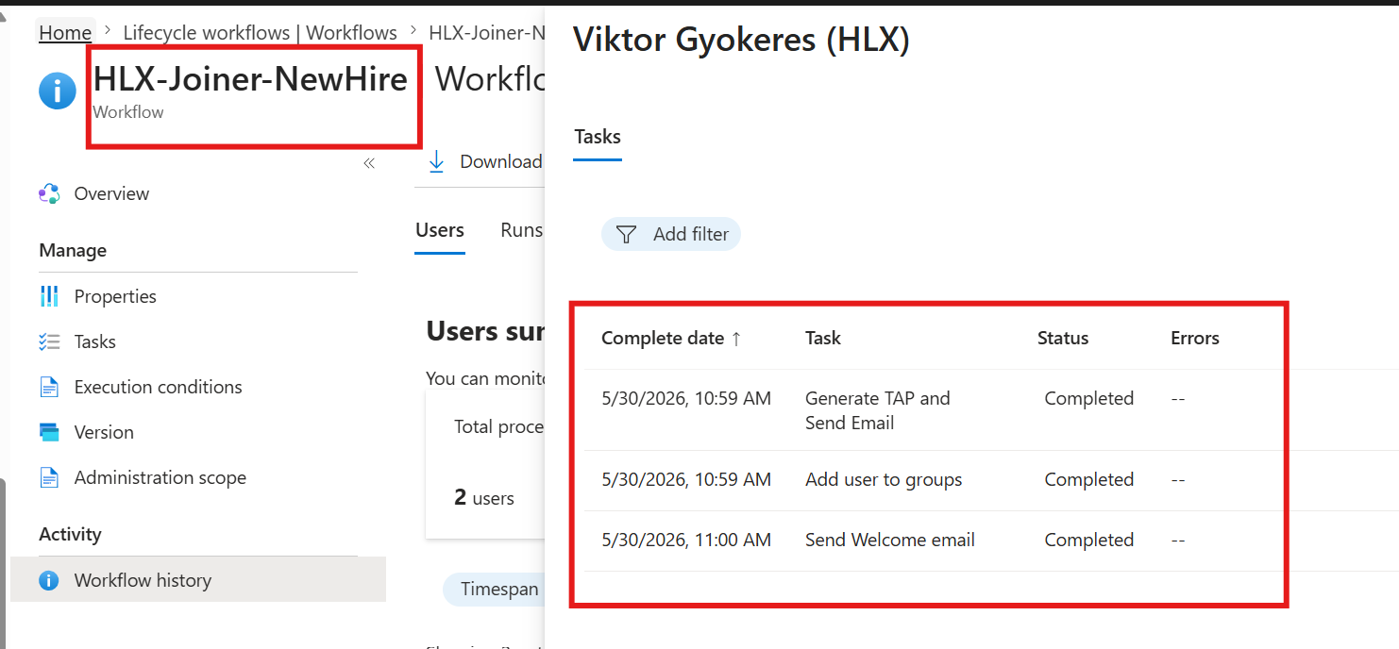
Task: Click Viktor Gyokeres (HLX) panel heading
Action: tap(741, 41)
